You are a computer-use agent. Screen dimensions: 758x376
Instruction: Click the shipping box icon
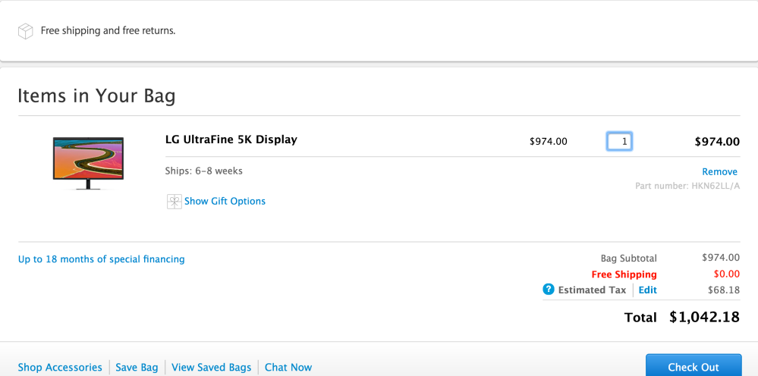(x=26, y=31)
